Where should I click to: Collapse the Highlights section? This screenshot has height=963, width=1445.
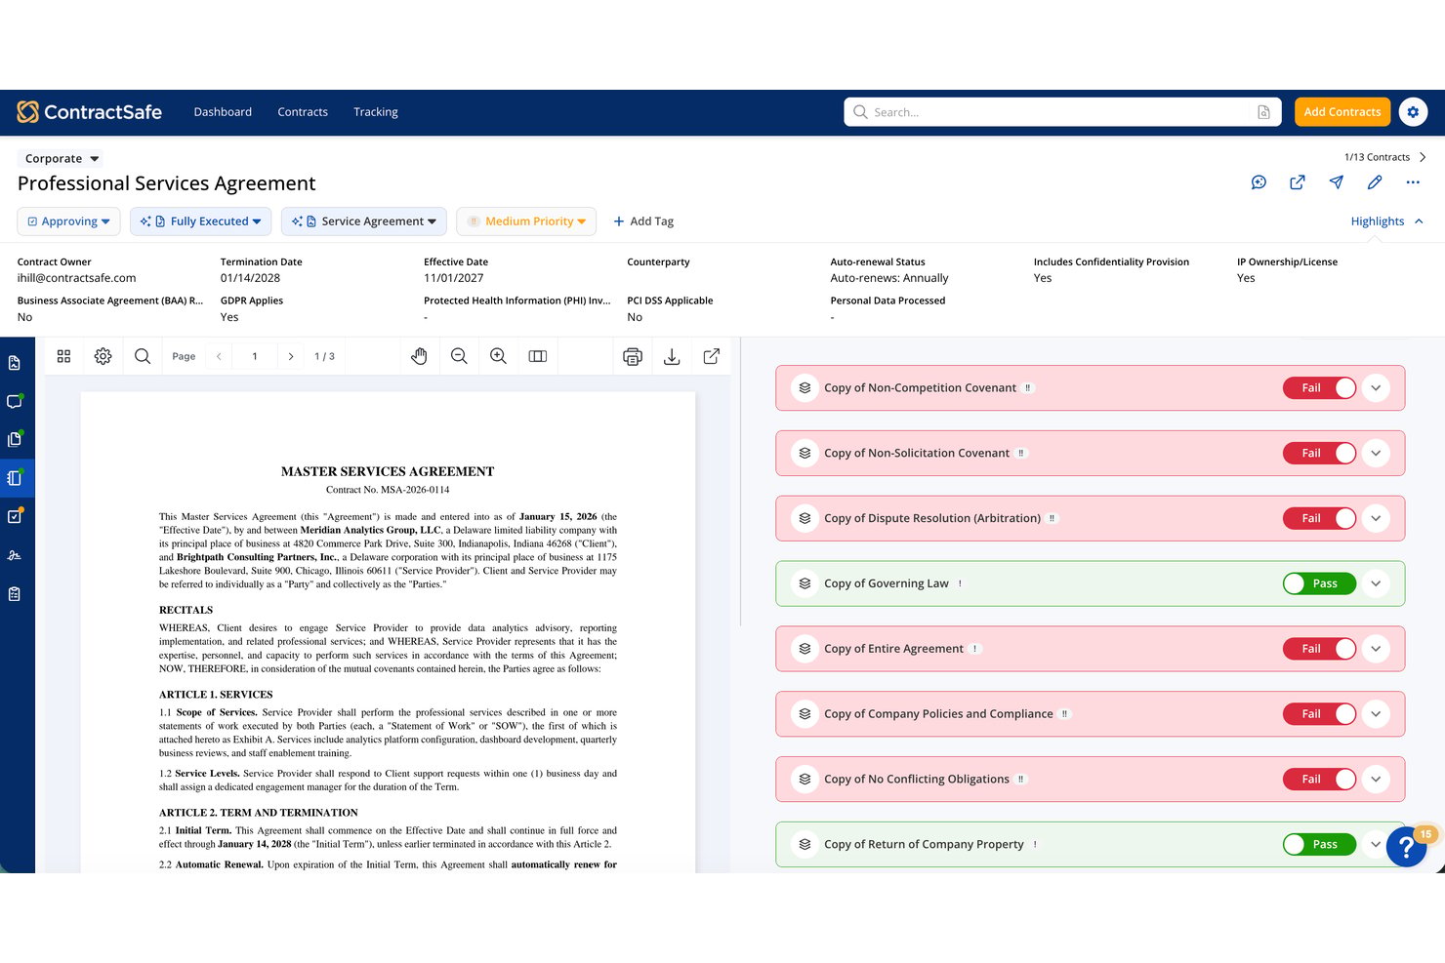tap(1386, 221)
